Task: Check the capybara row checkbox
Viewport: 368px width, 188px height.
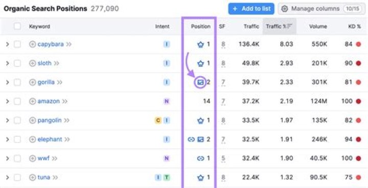Action: (x=17, y=44)
